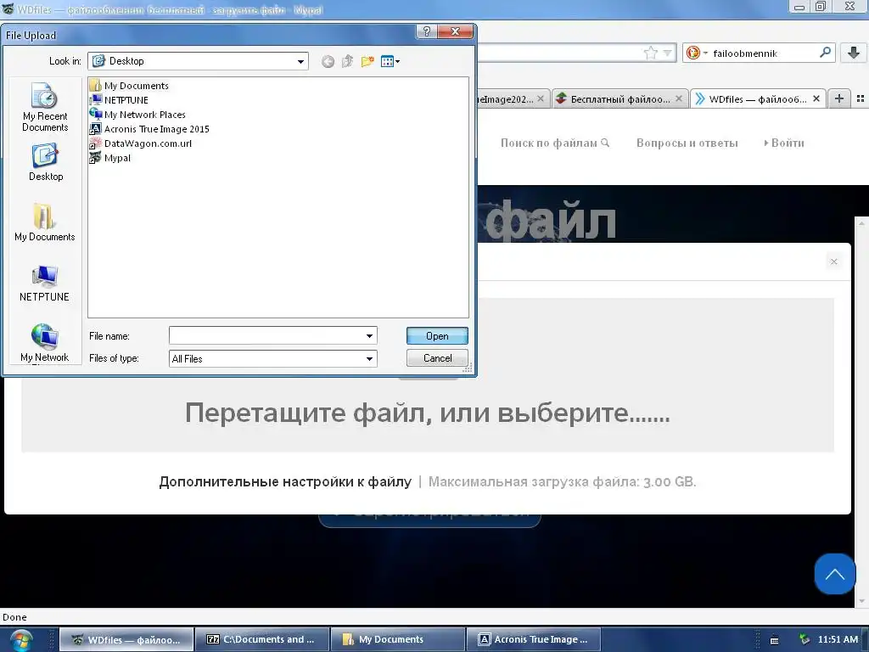
Task: Open My Documents in places bar
Action: [44, 222]
